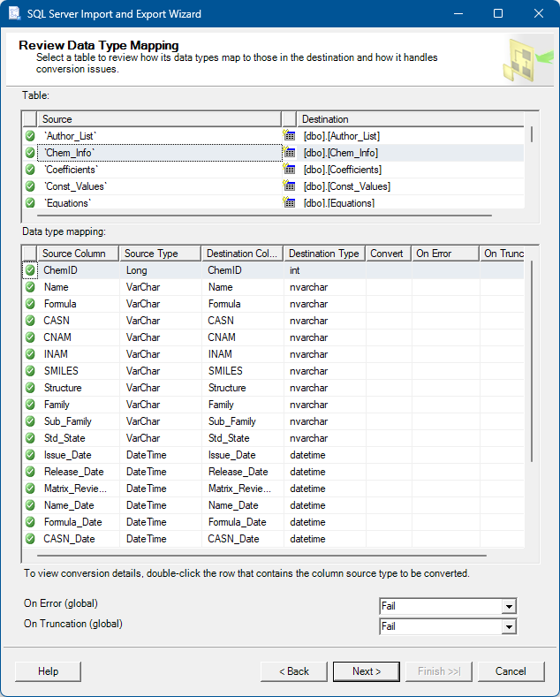
Task: Click the green check icon for CNAM column
Action: [30, 337]
